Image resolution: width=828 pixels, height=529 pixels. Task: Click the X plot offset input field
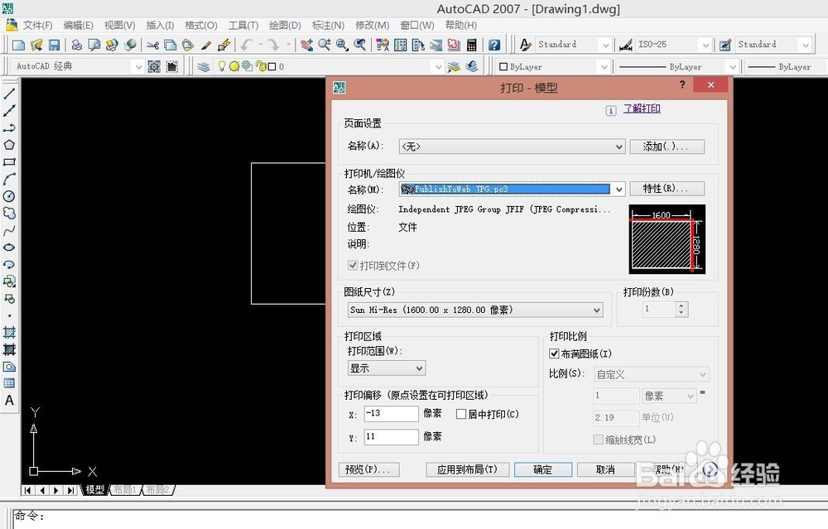[390, 414]
